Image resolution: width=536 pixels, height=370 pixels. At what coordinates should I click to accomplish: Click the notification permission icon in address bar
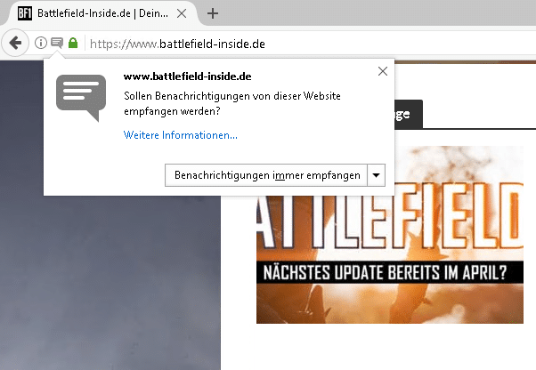57,43
